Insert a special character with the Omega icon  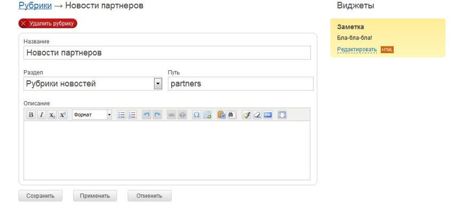click(x=196, y=114)
